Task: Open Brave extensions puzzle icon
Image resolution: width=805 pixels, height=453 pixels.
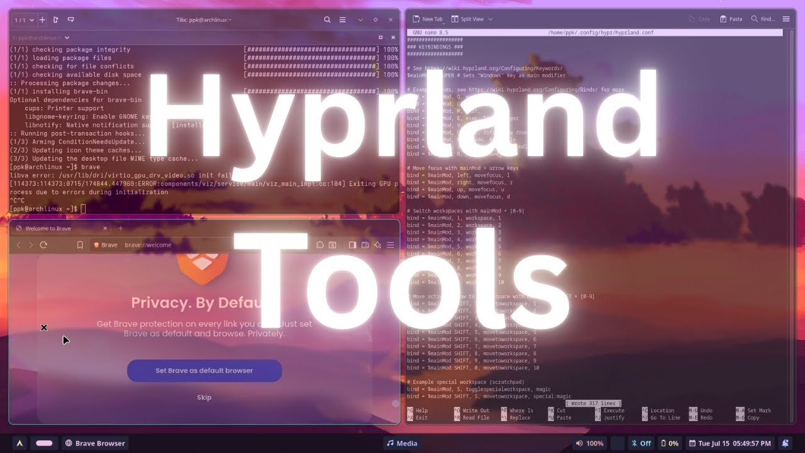Action: click(x=320, y=245)
